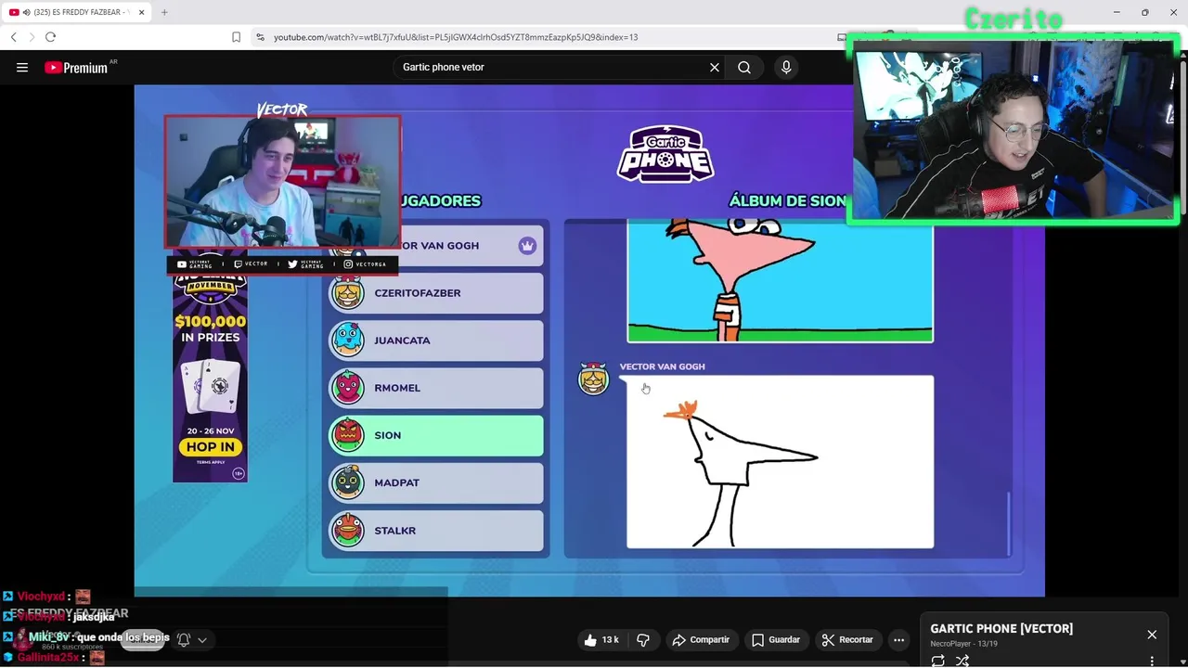The height and width of the screenshot is (668, 1188).
Task: Clear the search box text
Action: point(715,67)
